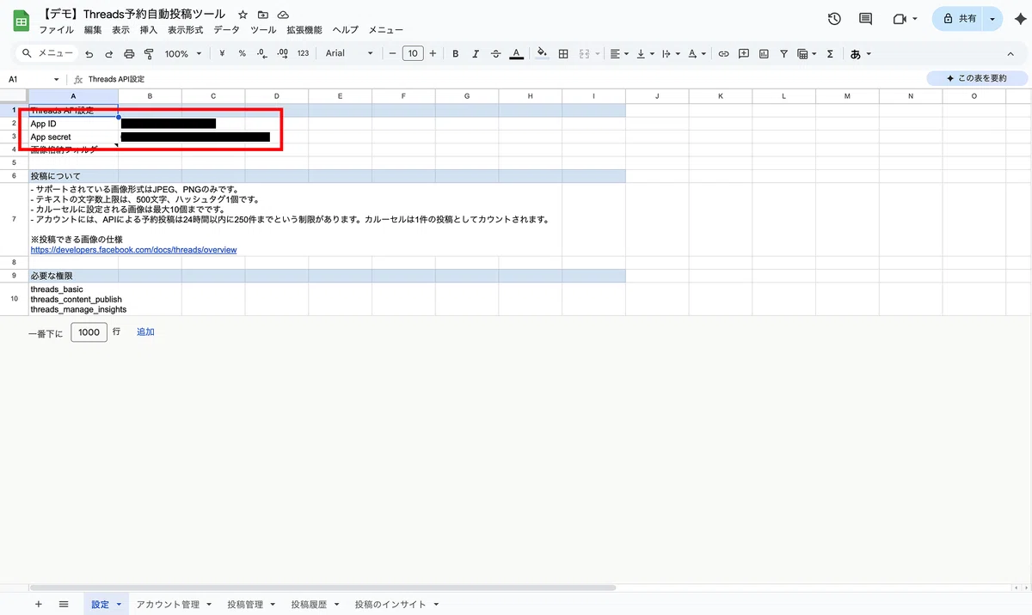The width and height of the screenshot is (1032, 615).
Task: Click the 追加 add rows link
Action: pos(145,332)
